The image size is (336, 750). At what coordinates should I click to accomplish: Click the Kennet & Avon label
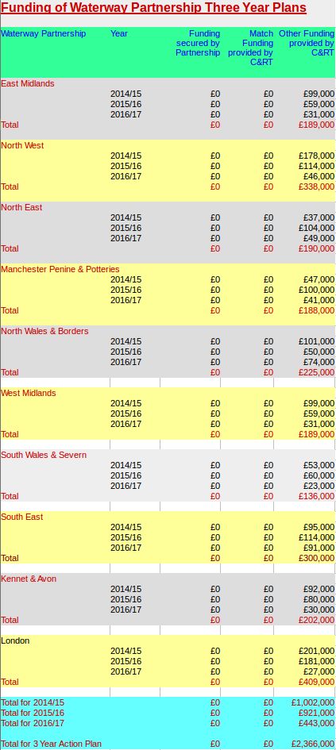(29, 579)
